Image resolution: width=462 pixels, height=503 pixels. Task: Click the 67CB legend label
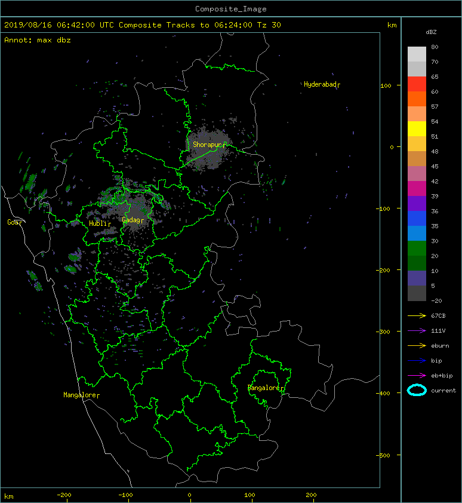(438, 315)
